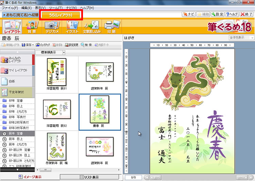Viewport: 255px width, 181px height.
Task: Open the イラスト illustration tool
Action: click(x=72, y=26)
